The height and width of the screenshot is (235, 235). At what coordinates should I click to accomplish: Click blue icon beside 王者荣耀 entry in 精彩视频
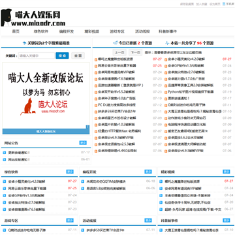pos(161,195)
